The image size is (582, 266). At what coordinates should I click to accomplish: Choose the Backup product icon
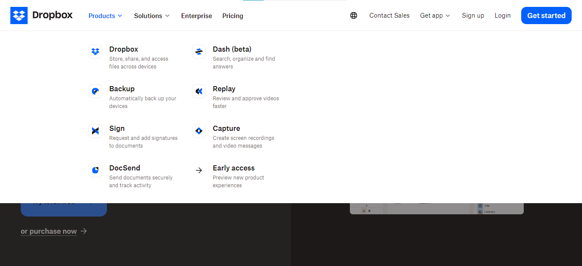95,91
